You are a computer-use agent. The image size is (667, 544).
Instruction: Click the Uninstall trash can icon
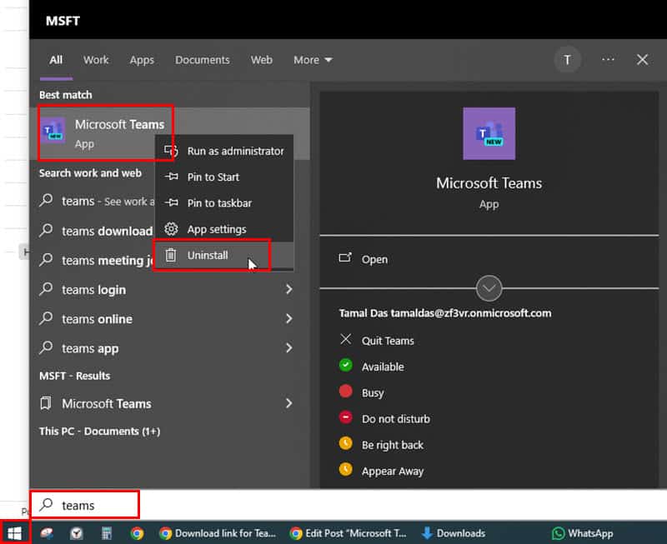[171, 255]
